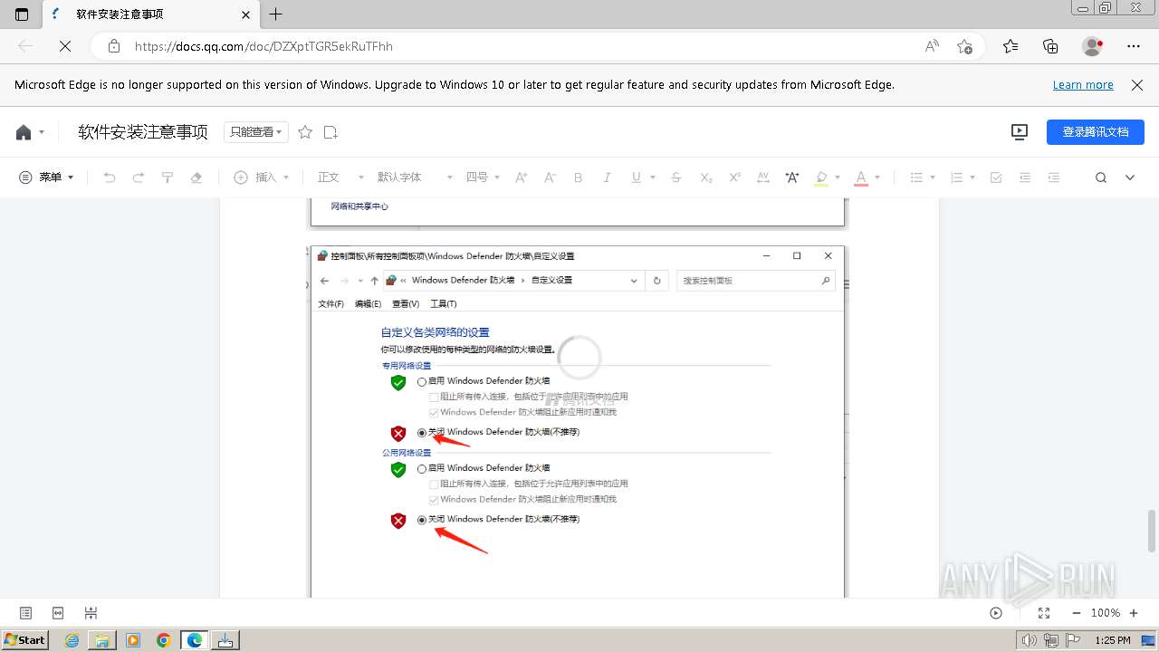Increase paragraph indent
Image resolution: width=1159 pixels, height=652 pixels.
click(x=1054, y=177)
